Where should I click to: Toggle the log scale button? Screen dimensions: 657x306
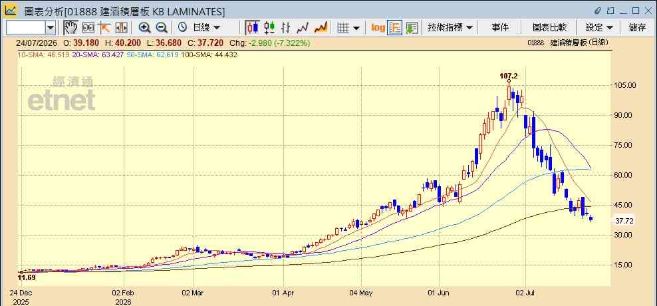(x=378, y=28)
